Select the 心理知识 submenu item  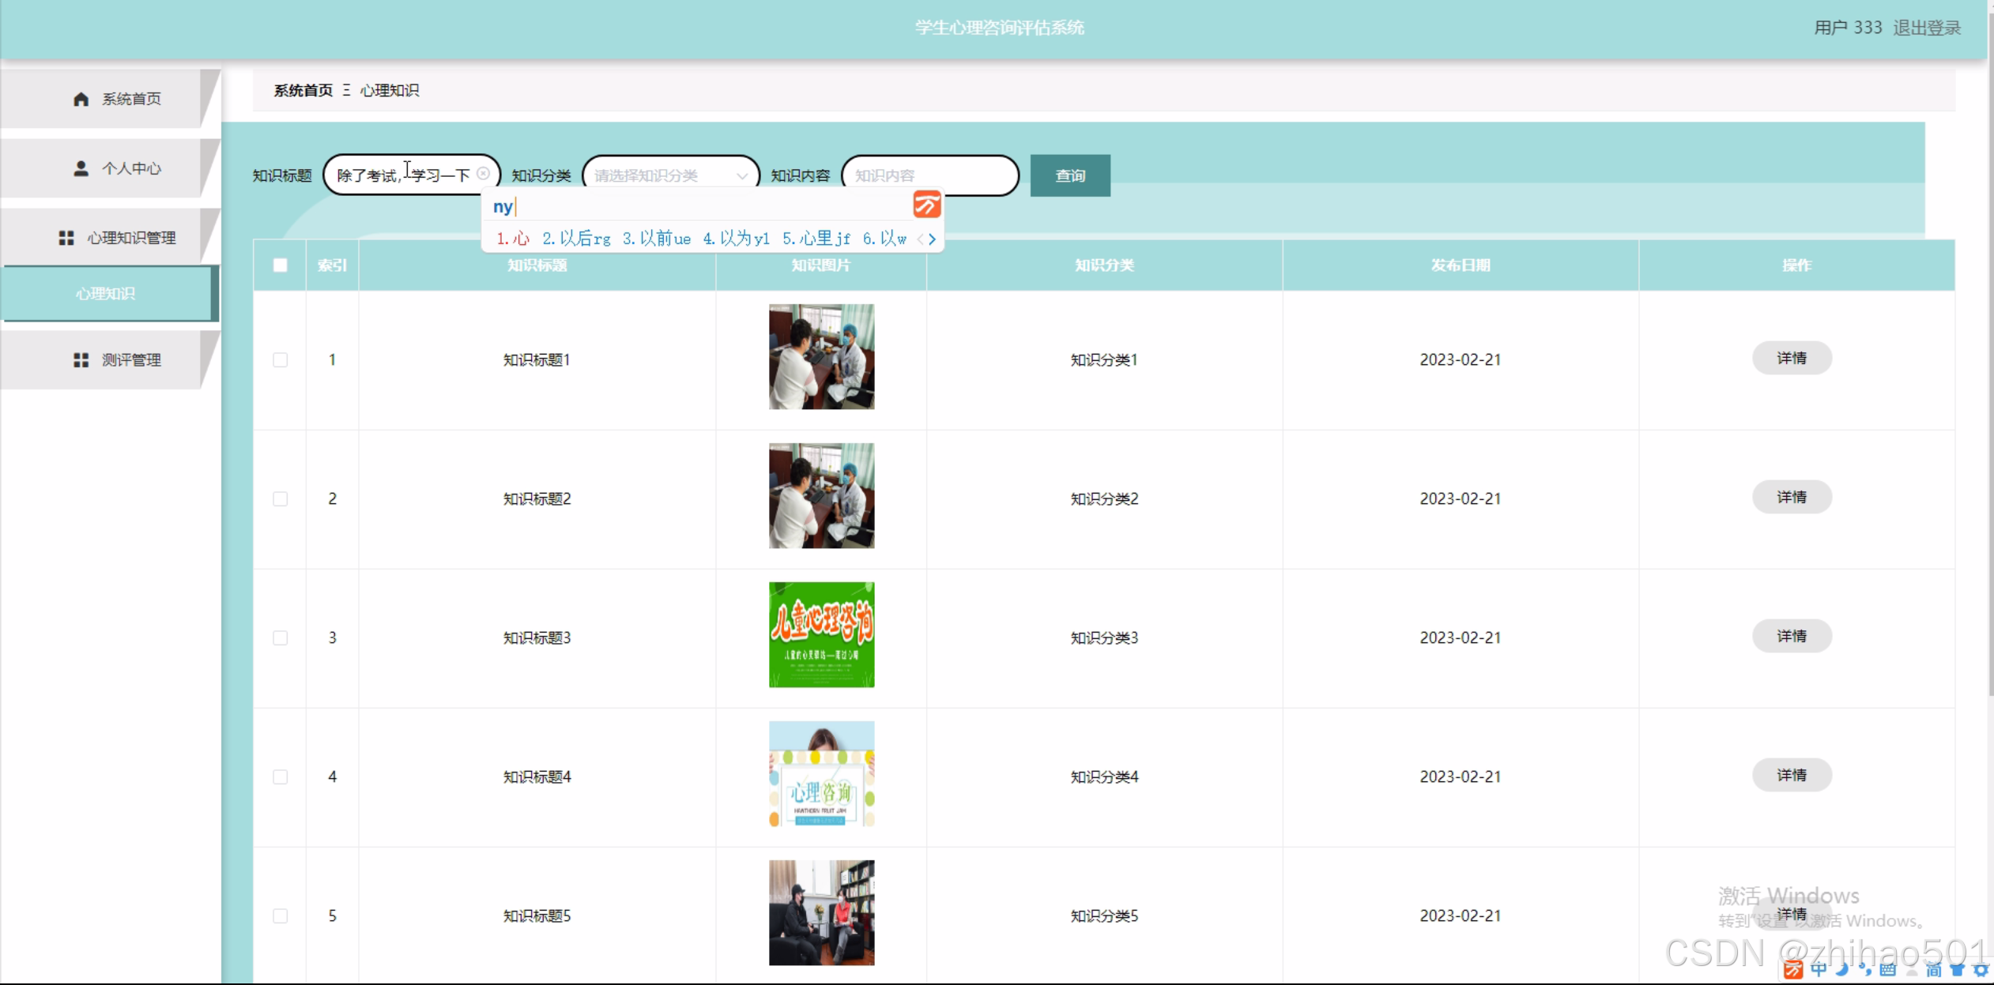click(107, 294)
